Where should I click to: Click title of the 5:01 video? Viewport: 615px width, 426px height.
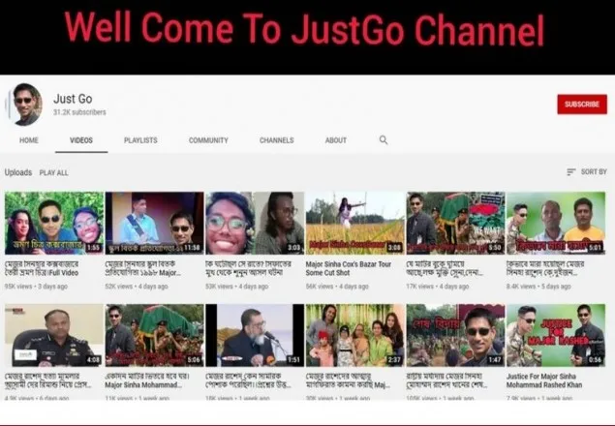(545, 268)
